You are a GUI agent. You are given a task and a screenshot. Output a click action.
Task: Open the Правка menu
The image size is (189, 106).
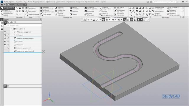[12, 2]
